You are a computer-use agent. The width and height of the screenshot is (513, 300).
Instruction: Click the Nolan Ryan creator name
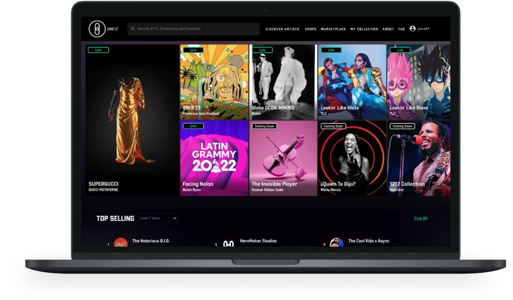[x=192, y=190]
